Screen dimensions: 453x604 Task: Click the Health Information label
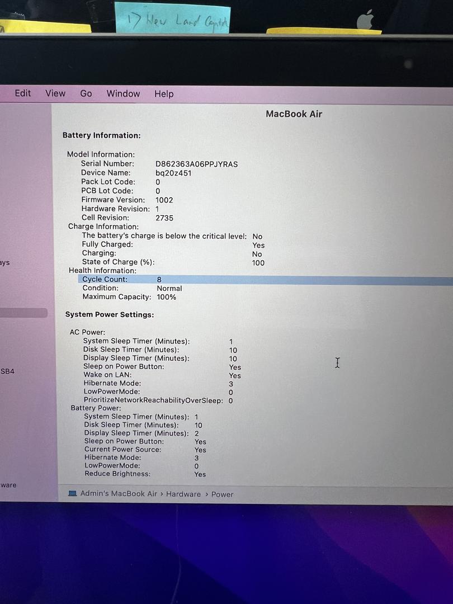pyautogui.click(x=102, y=271)
